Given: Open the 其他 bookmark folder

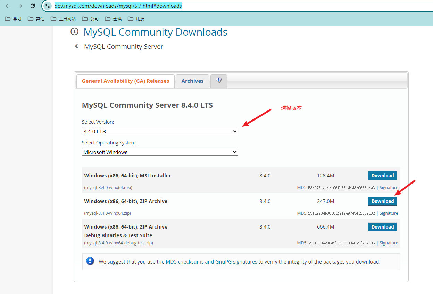Looking at the screenshot, I should [36, 19].
